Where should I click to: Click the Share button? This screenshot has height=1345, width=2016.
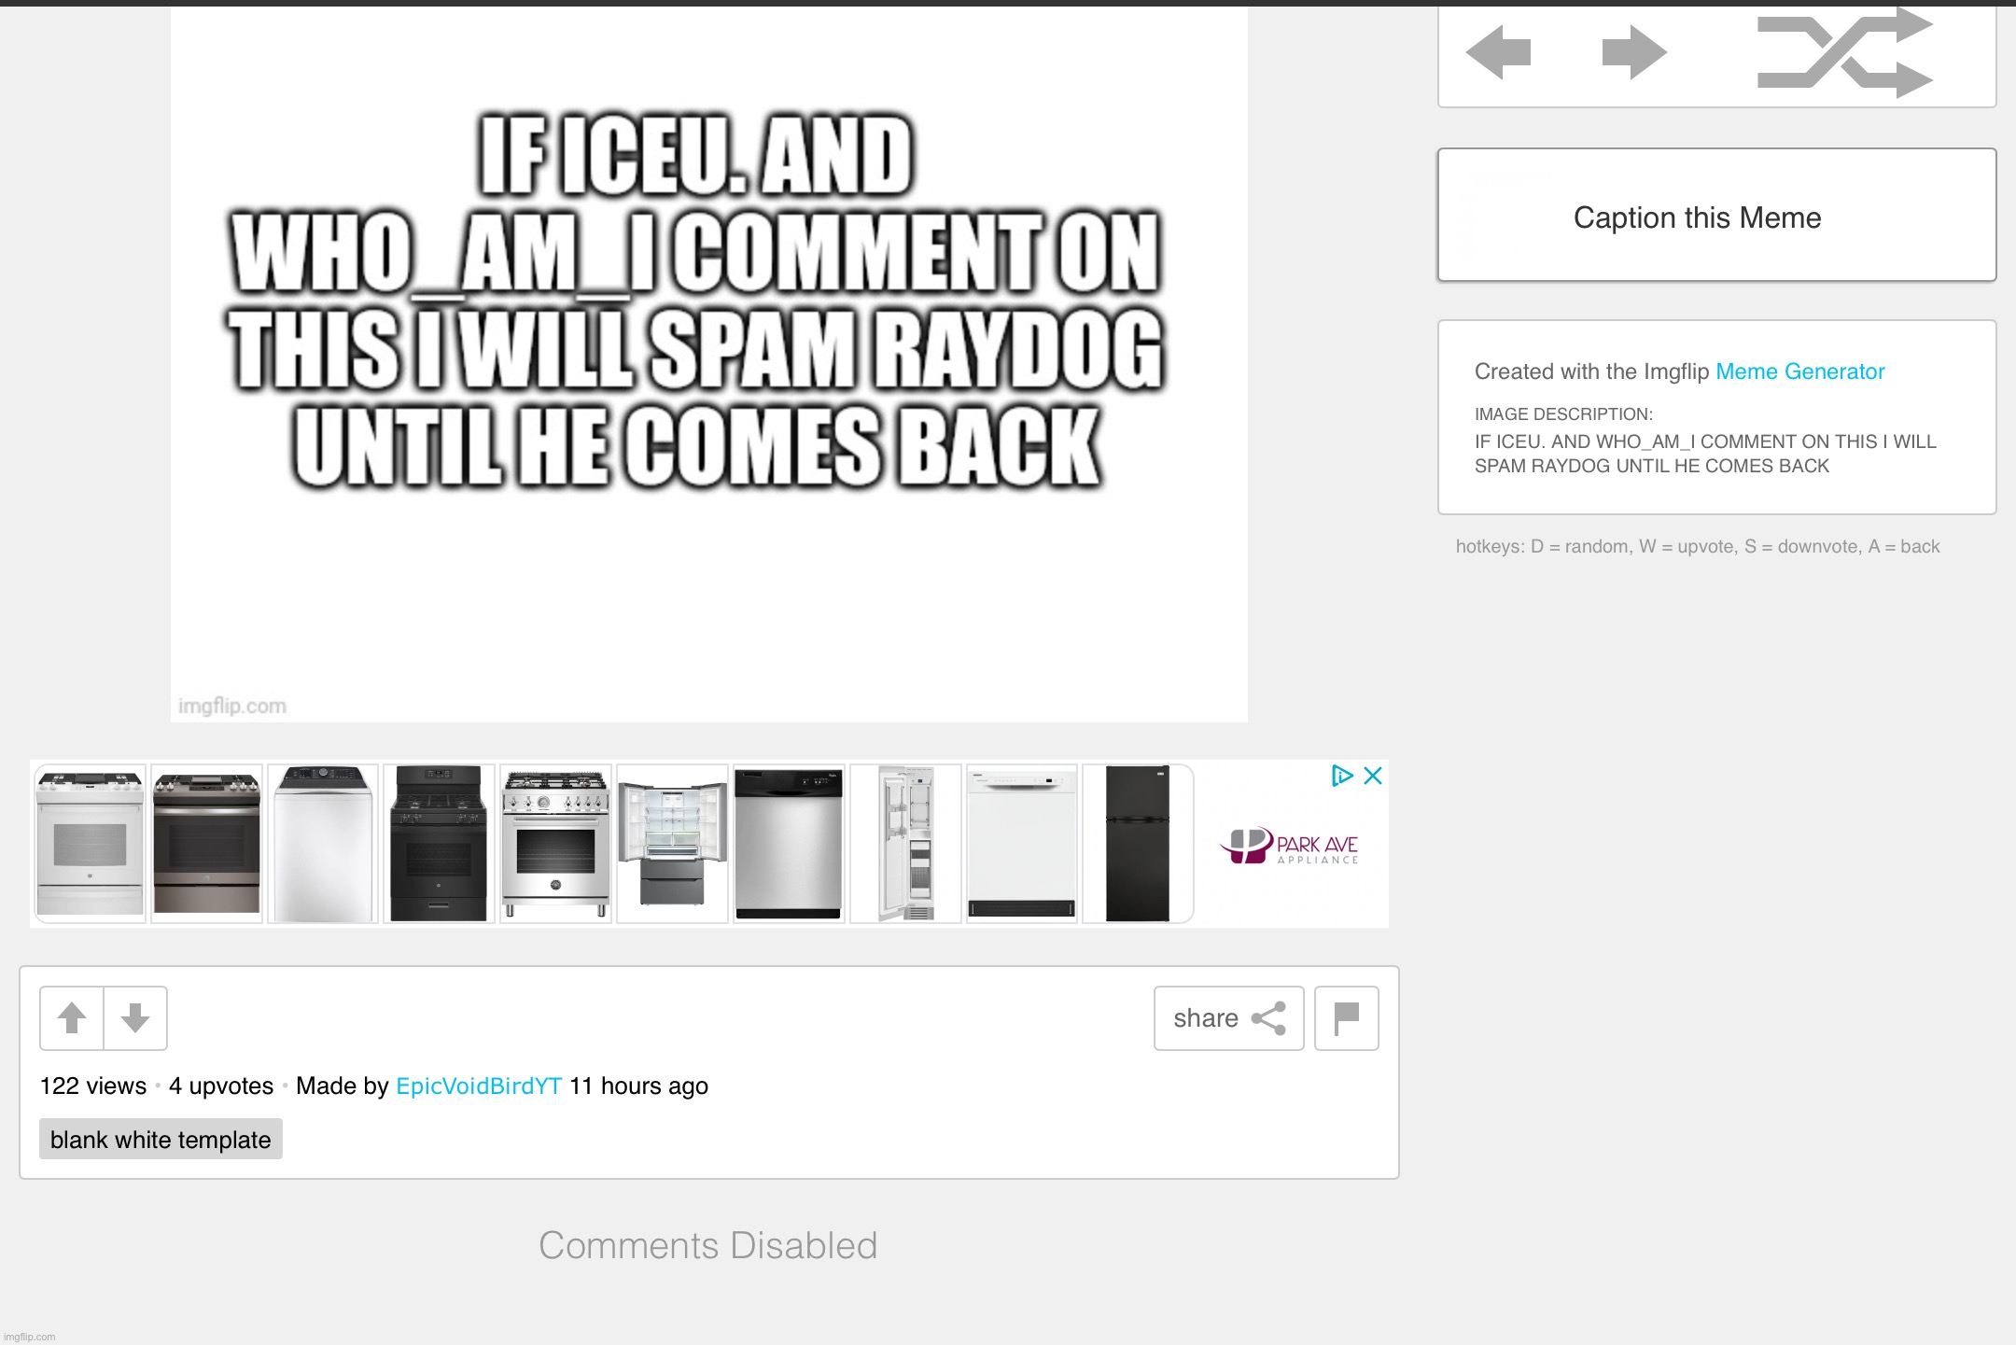coord(1229,1017)
